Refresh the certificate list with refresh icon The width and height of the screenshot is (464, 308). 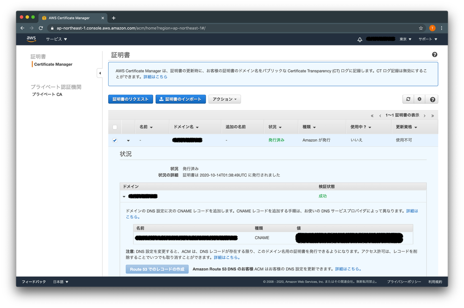pos(408,99)
